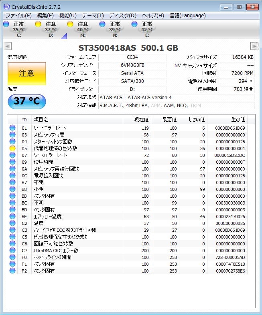
Task: Select the リードエラーレート row name
Action: tap(50, 128)
